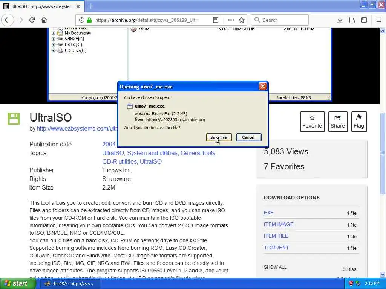Click the archive.org URL in address bar
The width and height of the screenshot is (386, 289).
[x=147, y=20]
